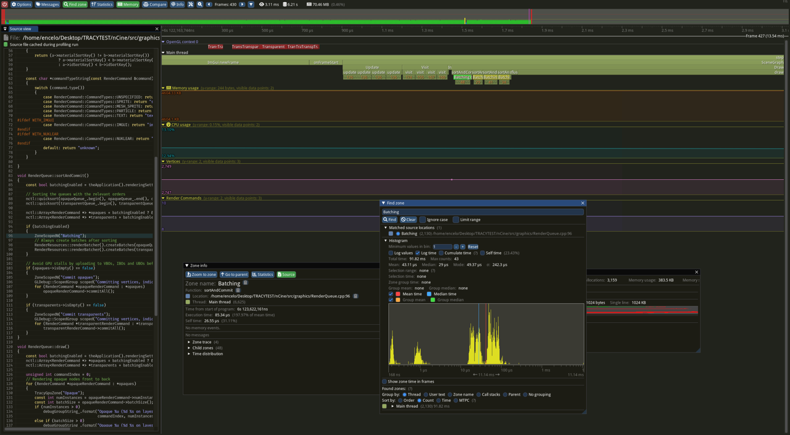Open the Statistics window
The height and width of the screenshot is (435, 790).
pos(102,4)
